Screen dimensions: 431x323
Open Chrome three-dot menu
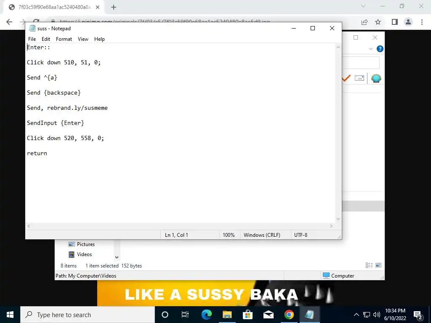point(422,22)
